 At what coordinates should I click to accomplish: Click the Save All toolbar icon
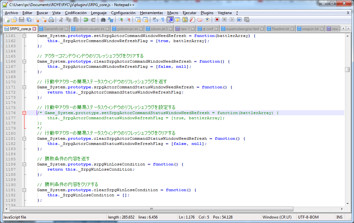[x=29, y=20]
